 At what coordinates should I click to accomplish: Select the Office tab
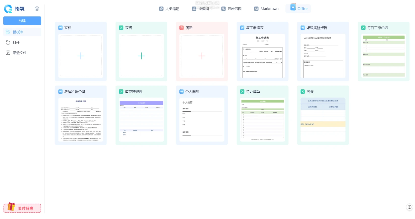point(299,9)
